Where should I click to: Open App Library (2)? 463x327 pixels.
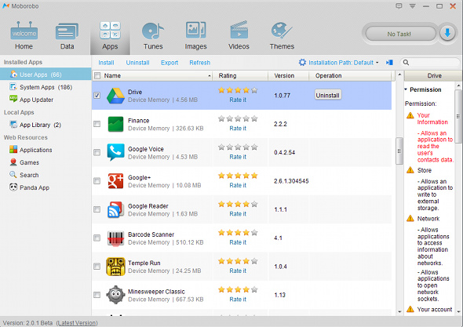(x=46, y=125)
